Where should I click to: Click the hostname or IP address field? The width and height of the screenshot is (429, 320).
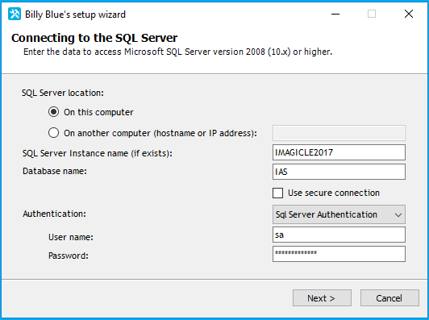(339, 133)
